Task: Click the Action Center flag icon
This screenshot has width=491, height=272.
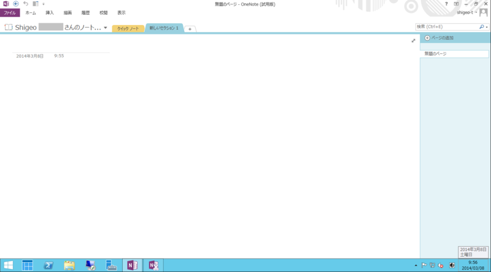Action: point(424,265)
